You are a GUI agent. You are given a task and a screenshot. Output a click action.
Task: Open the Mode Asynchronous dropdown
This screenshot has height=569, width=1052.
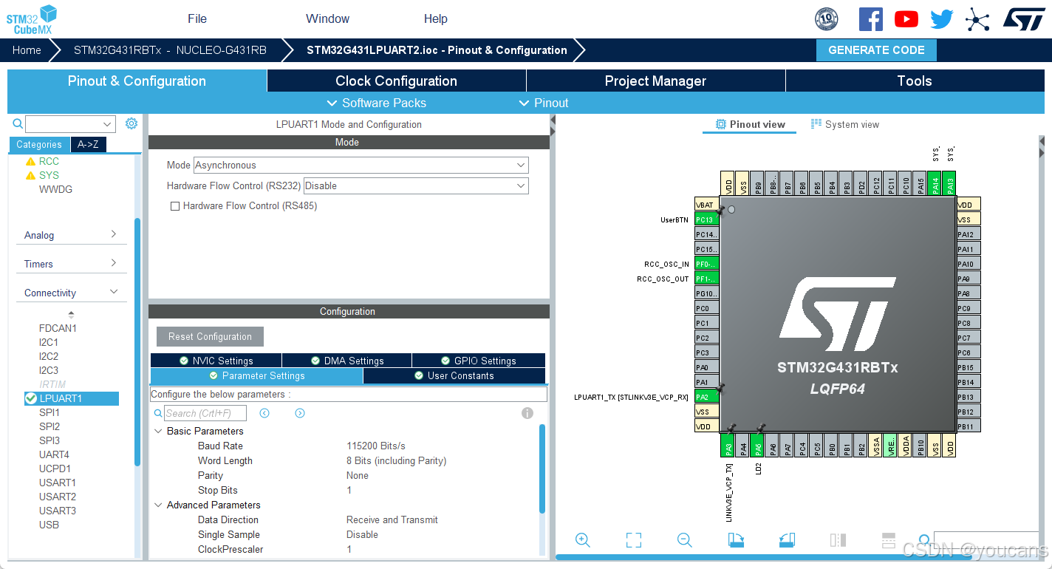tap(361, 166)
